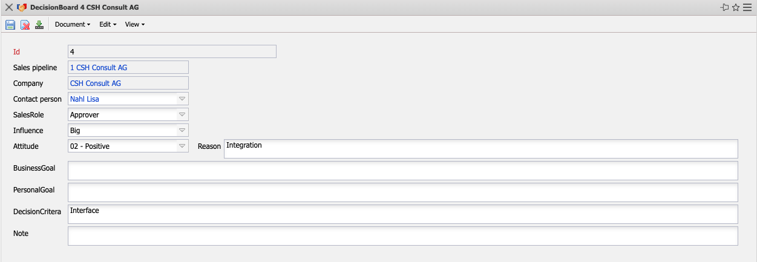Open the SalesRole dropdown list
The image size is (757, 262).
click(x=182, y=114)
